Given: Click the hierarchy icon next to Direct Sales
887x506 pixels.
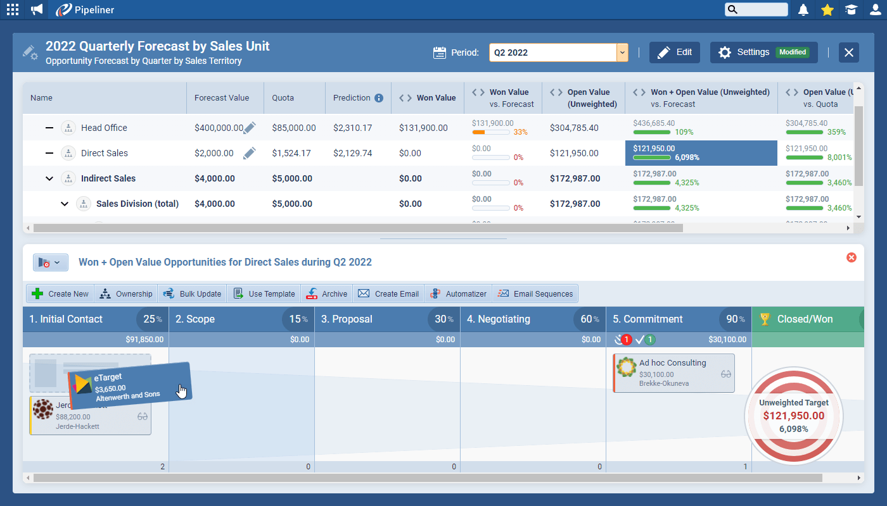Looking at the screenshot, I should [68, 152].
